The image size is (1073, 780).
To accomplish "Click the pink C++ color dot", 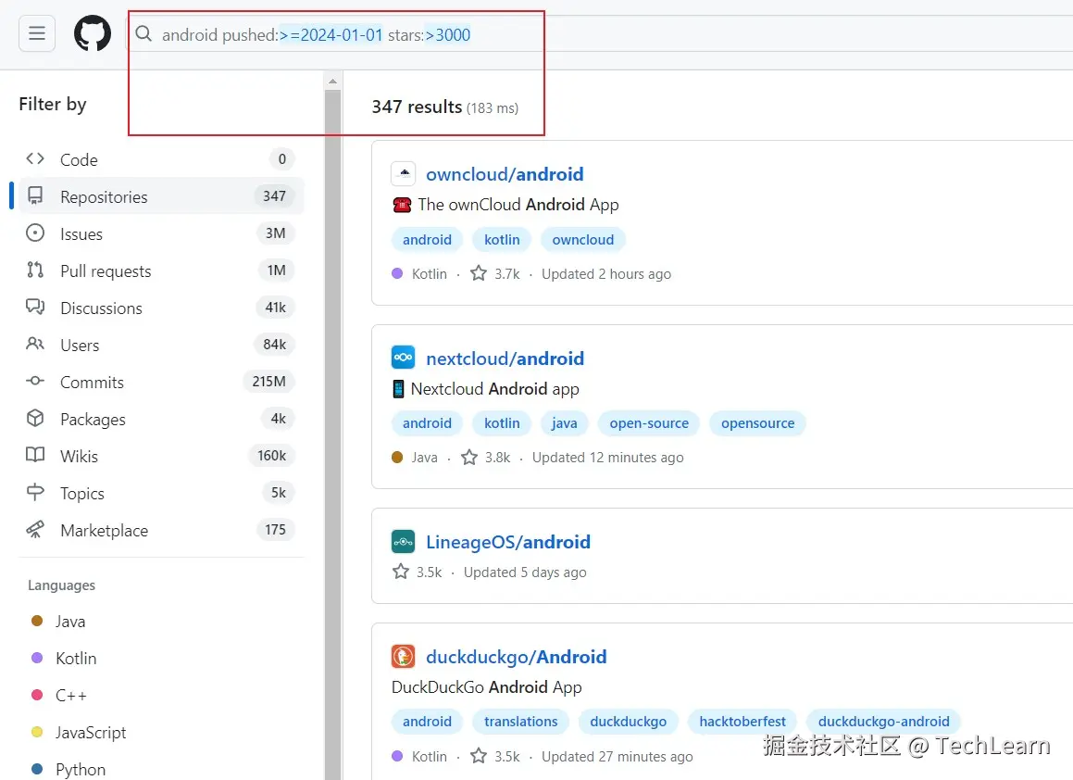I will pos(37,695).
